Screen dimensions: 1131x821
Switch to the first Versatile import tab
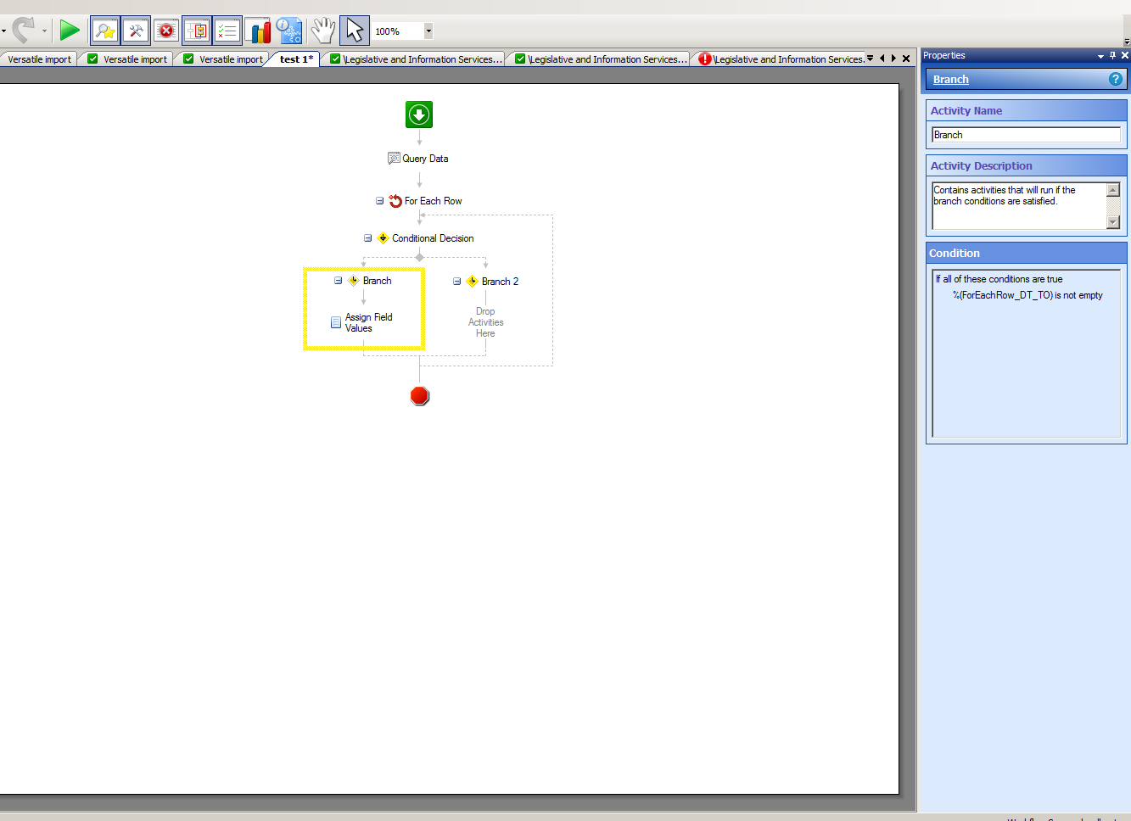click(x=39, y=59)
